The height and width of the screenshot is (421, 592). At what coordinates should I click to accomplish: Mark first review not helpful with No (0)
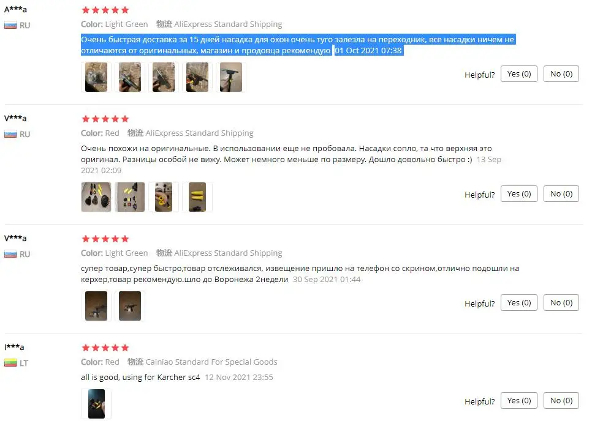[561, 74]
